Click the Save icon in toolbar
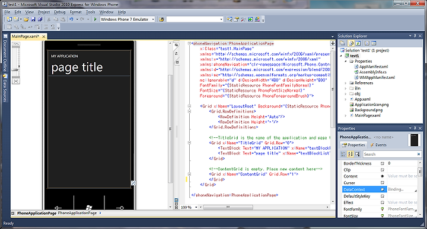This screenshot has height=229, width=427. coord(33,20)
